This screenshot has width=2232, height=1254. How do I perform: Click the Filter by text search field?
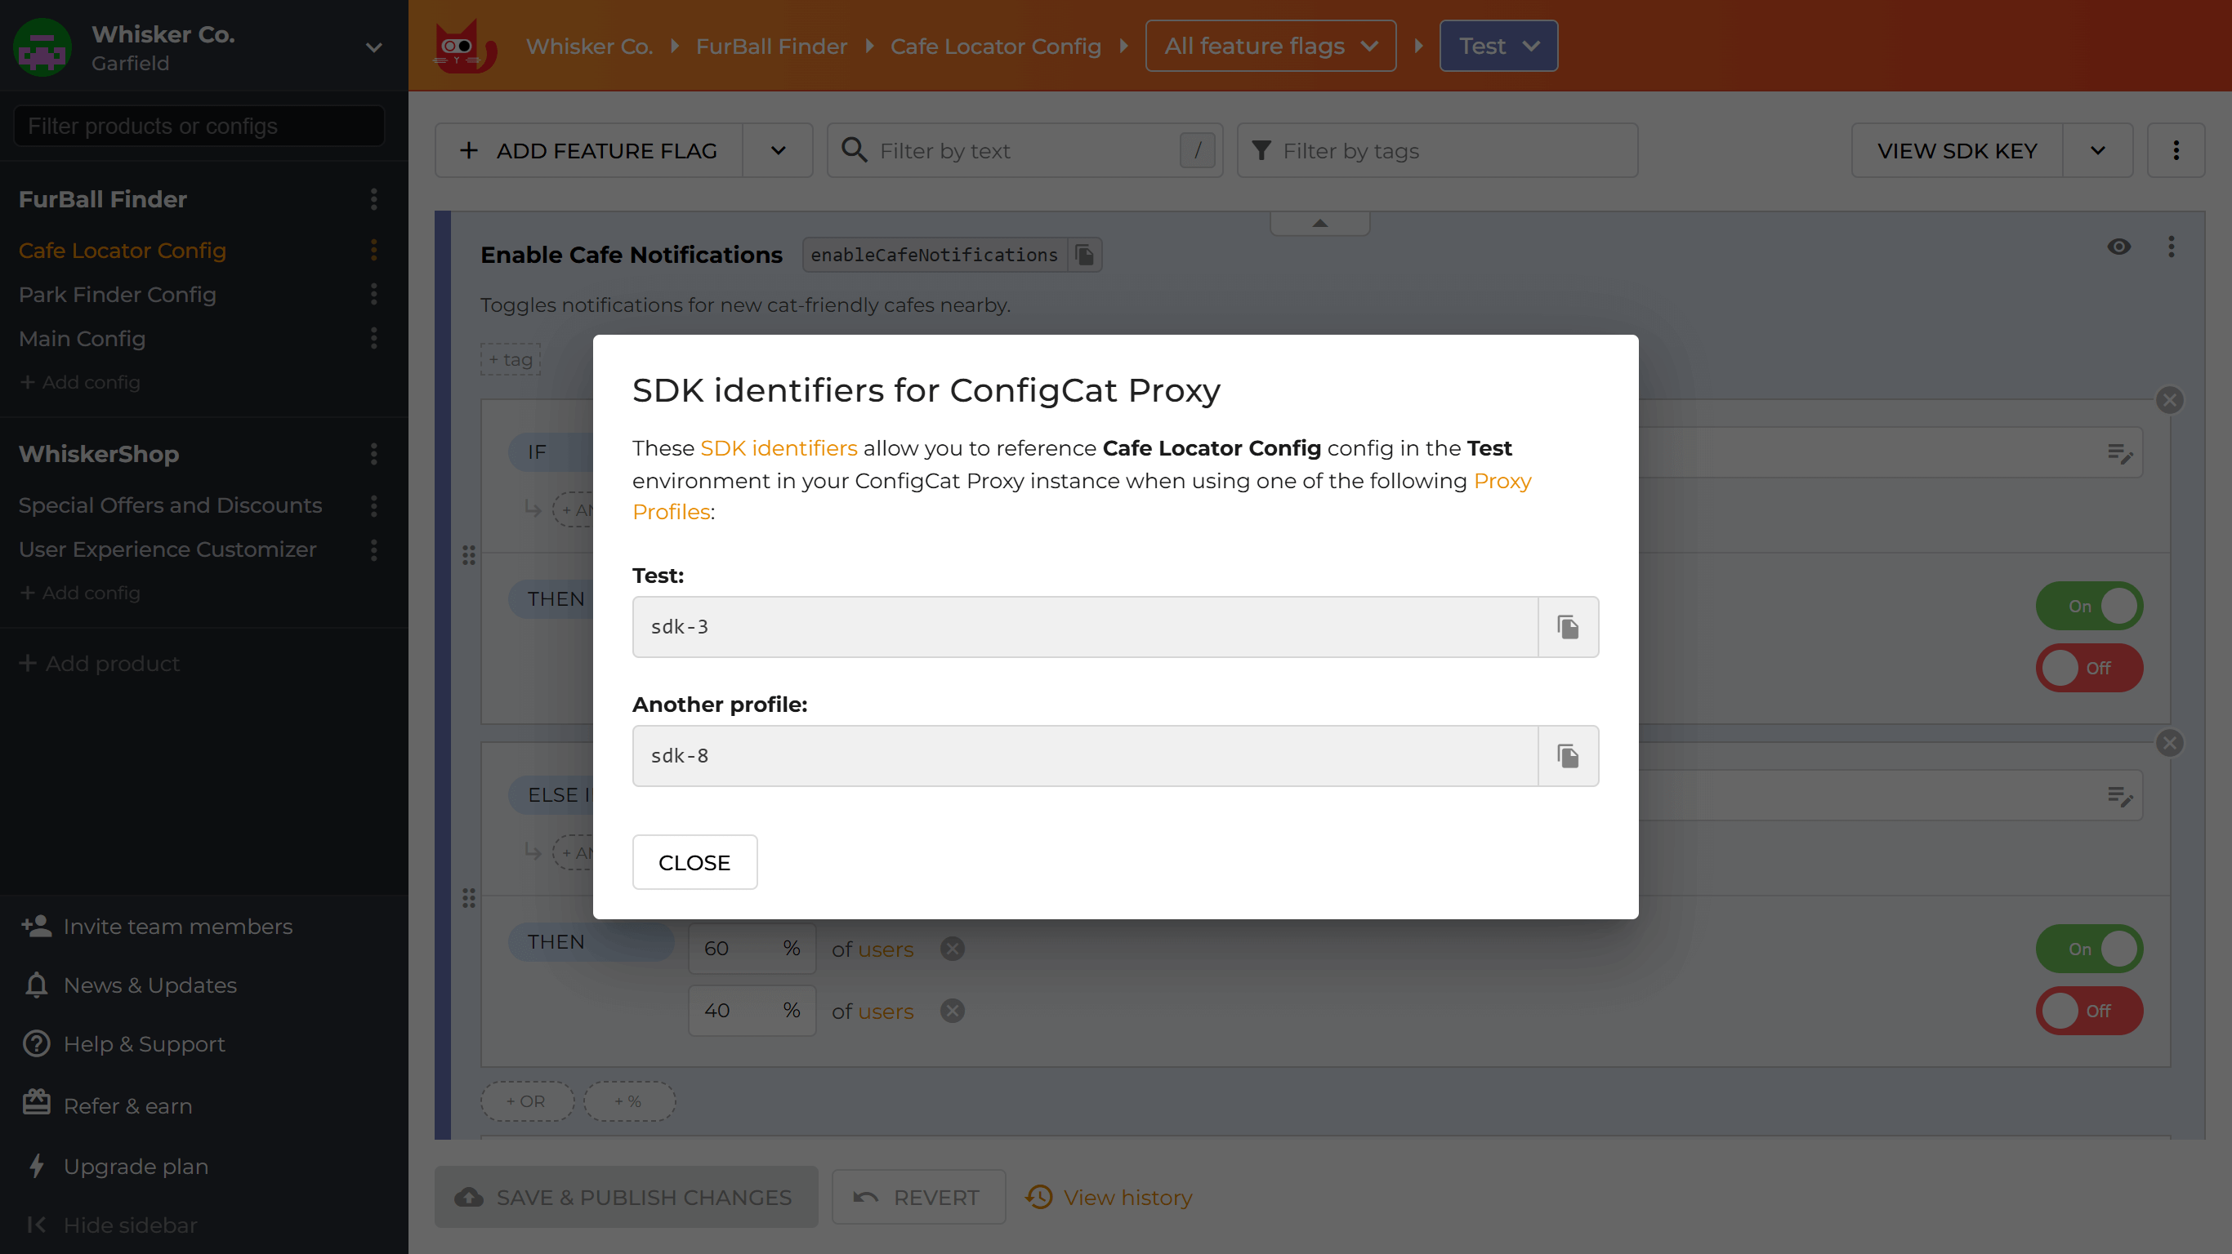997,150
